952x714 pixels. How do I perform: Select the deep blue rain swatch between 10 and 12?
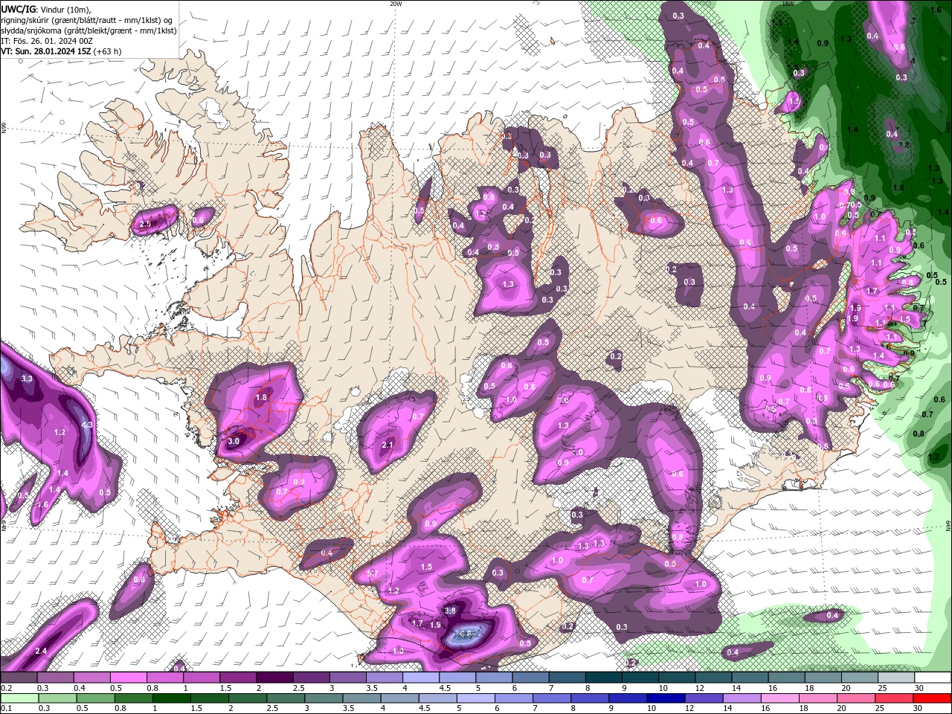point(666,698)
